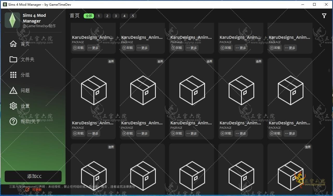Click KaruDesigns_Anim title on middle row third card
Screen dimensions: 333x196
191,123
